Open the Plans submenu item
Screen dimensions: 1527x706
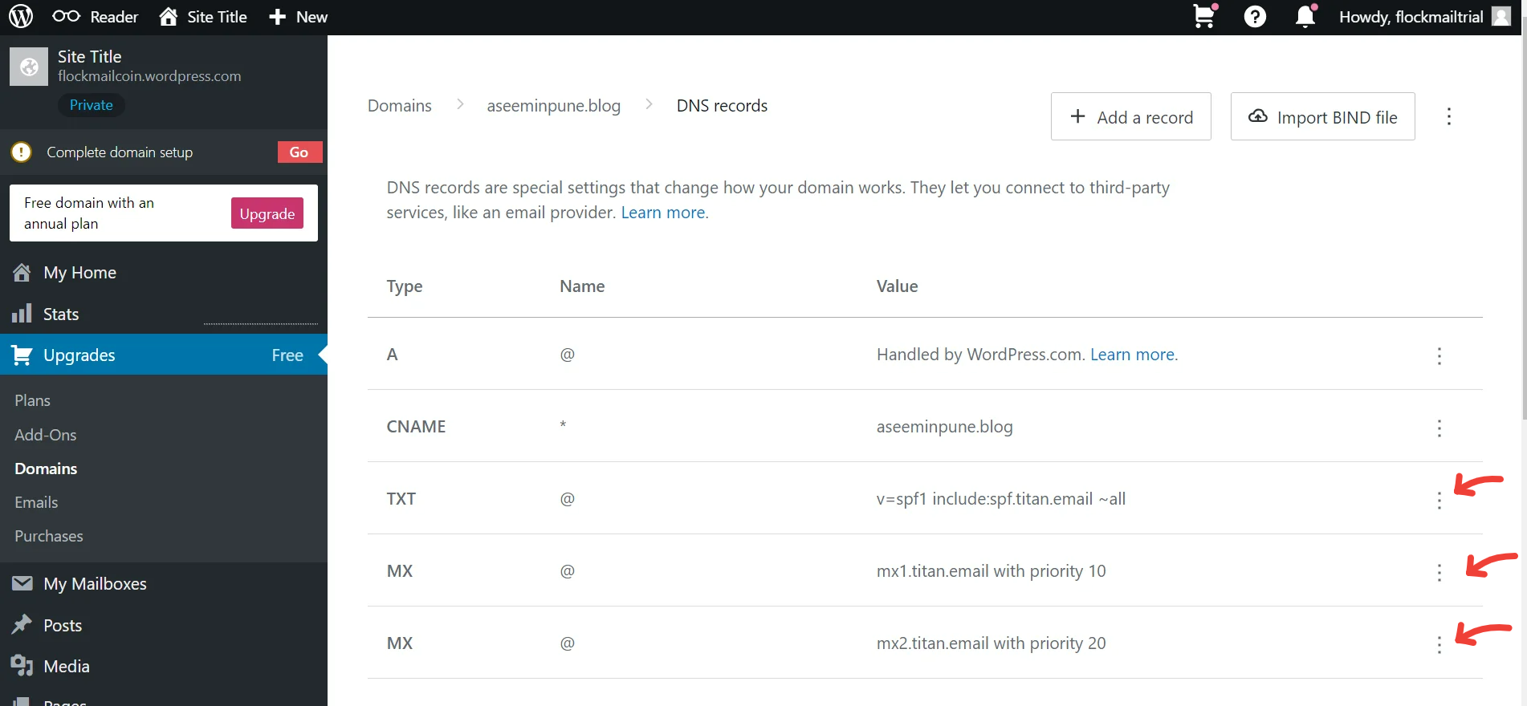click(x=32, y=400)
